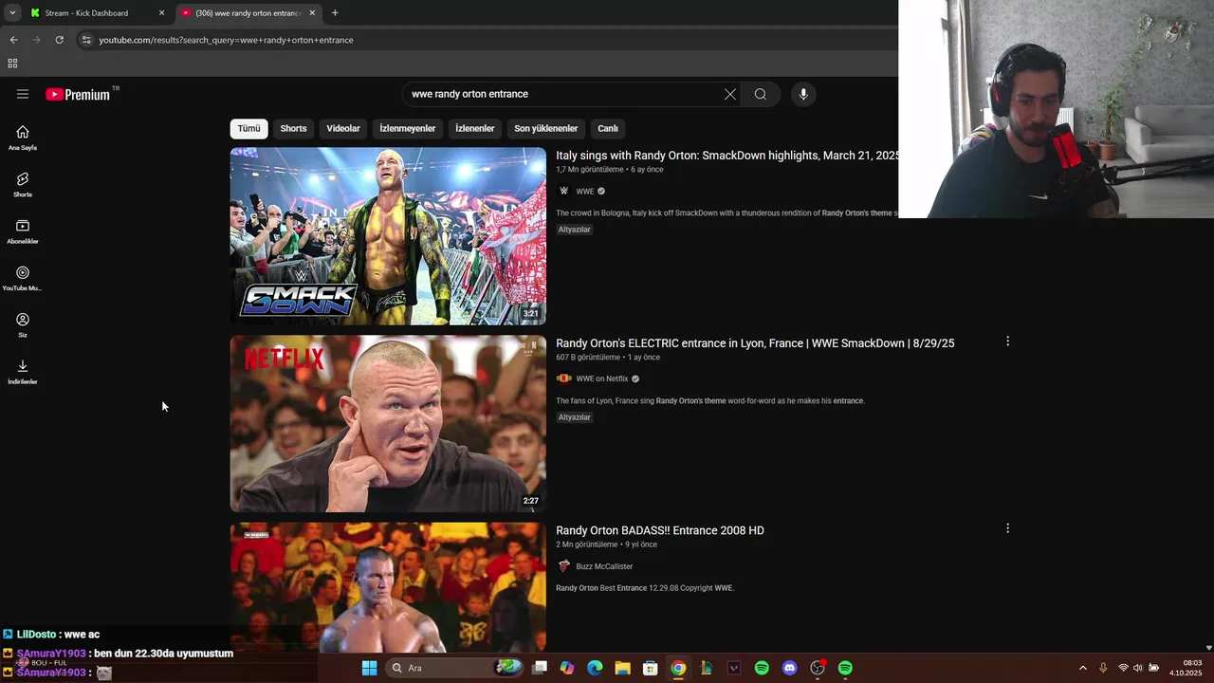
Task: Open the Buzz McCallister channel link
Action: [604, 566]
